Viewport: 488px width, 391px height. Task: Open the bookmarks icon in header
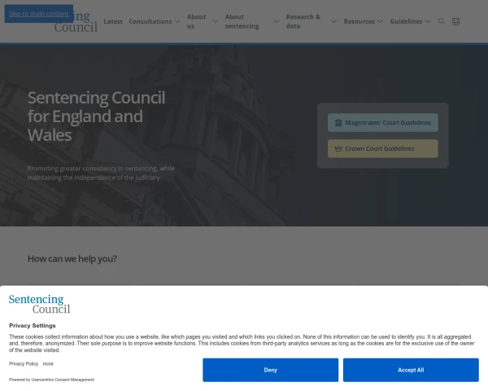click(456, 21)
